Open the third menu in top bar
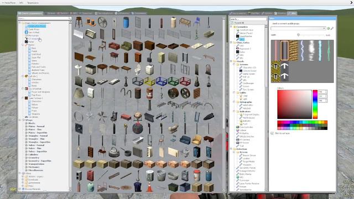The image size is (354, 199). pyautogui.click(x=33, y=3)
